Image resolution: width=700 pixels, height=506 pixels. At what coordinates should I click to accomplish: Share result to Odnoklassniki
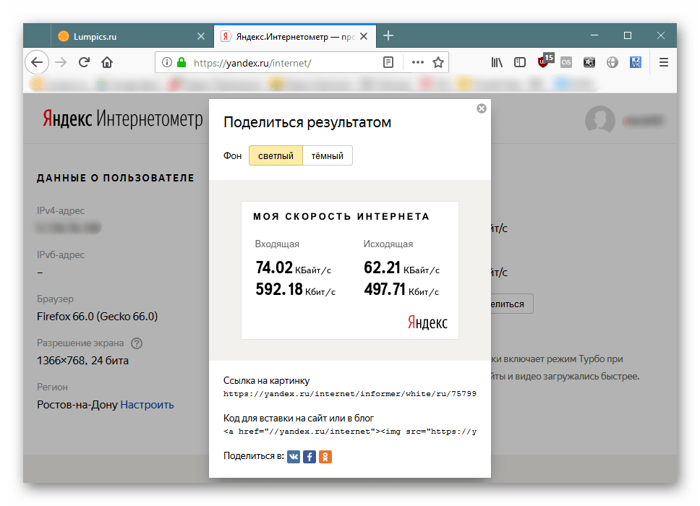(325, 456)
